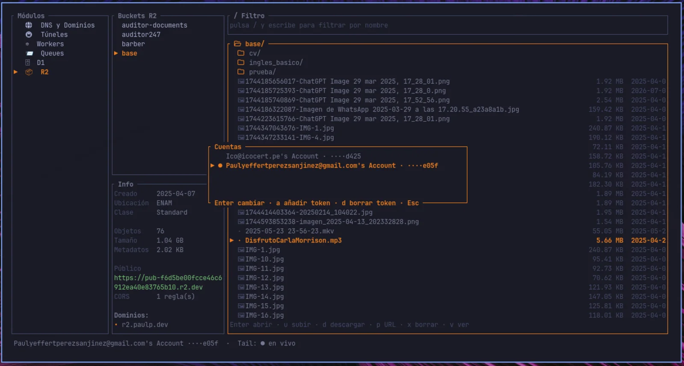Select the IMG-14.jpg file row
The height and width of the screenshot is (366, 684).
point(448,297)
